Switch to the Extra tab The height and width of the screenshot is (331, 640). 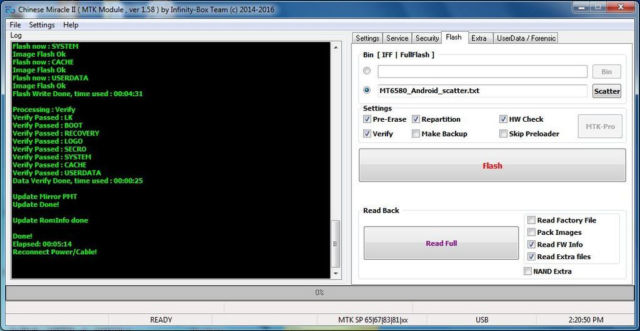pos(479,38)
